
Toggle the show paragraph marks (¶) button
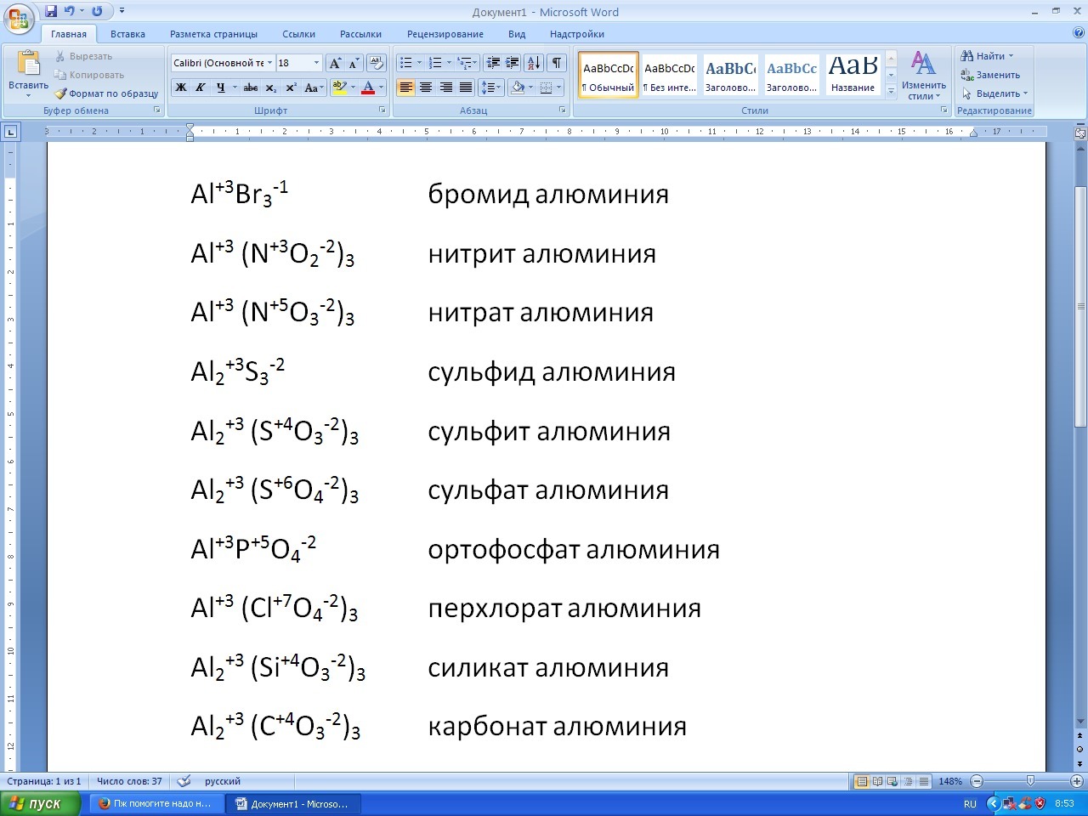pos(556,63)
